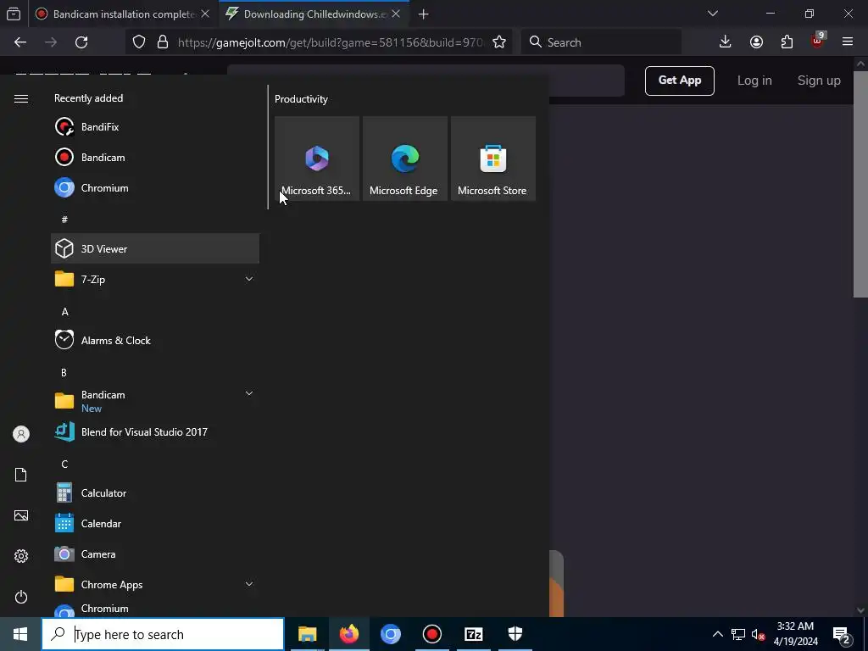
Task: Reload the current page
Action: [81, 42]
